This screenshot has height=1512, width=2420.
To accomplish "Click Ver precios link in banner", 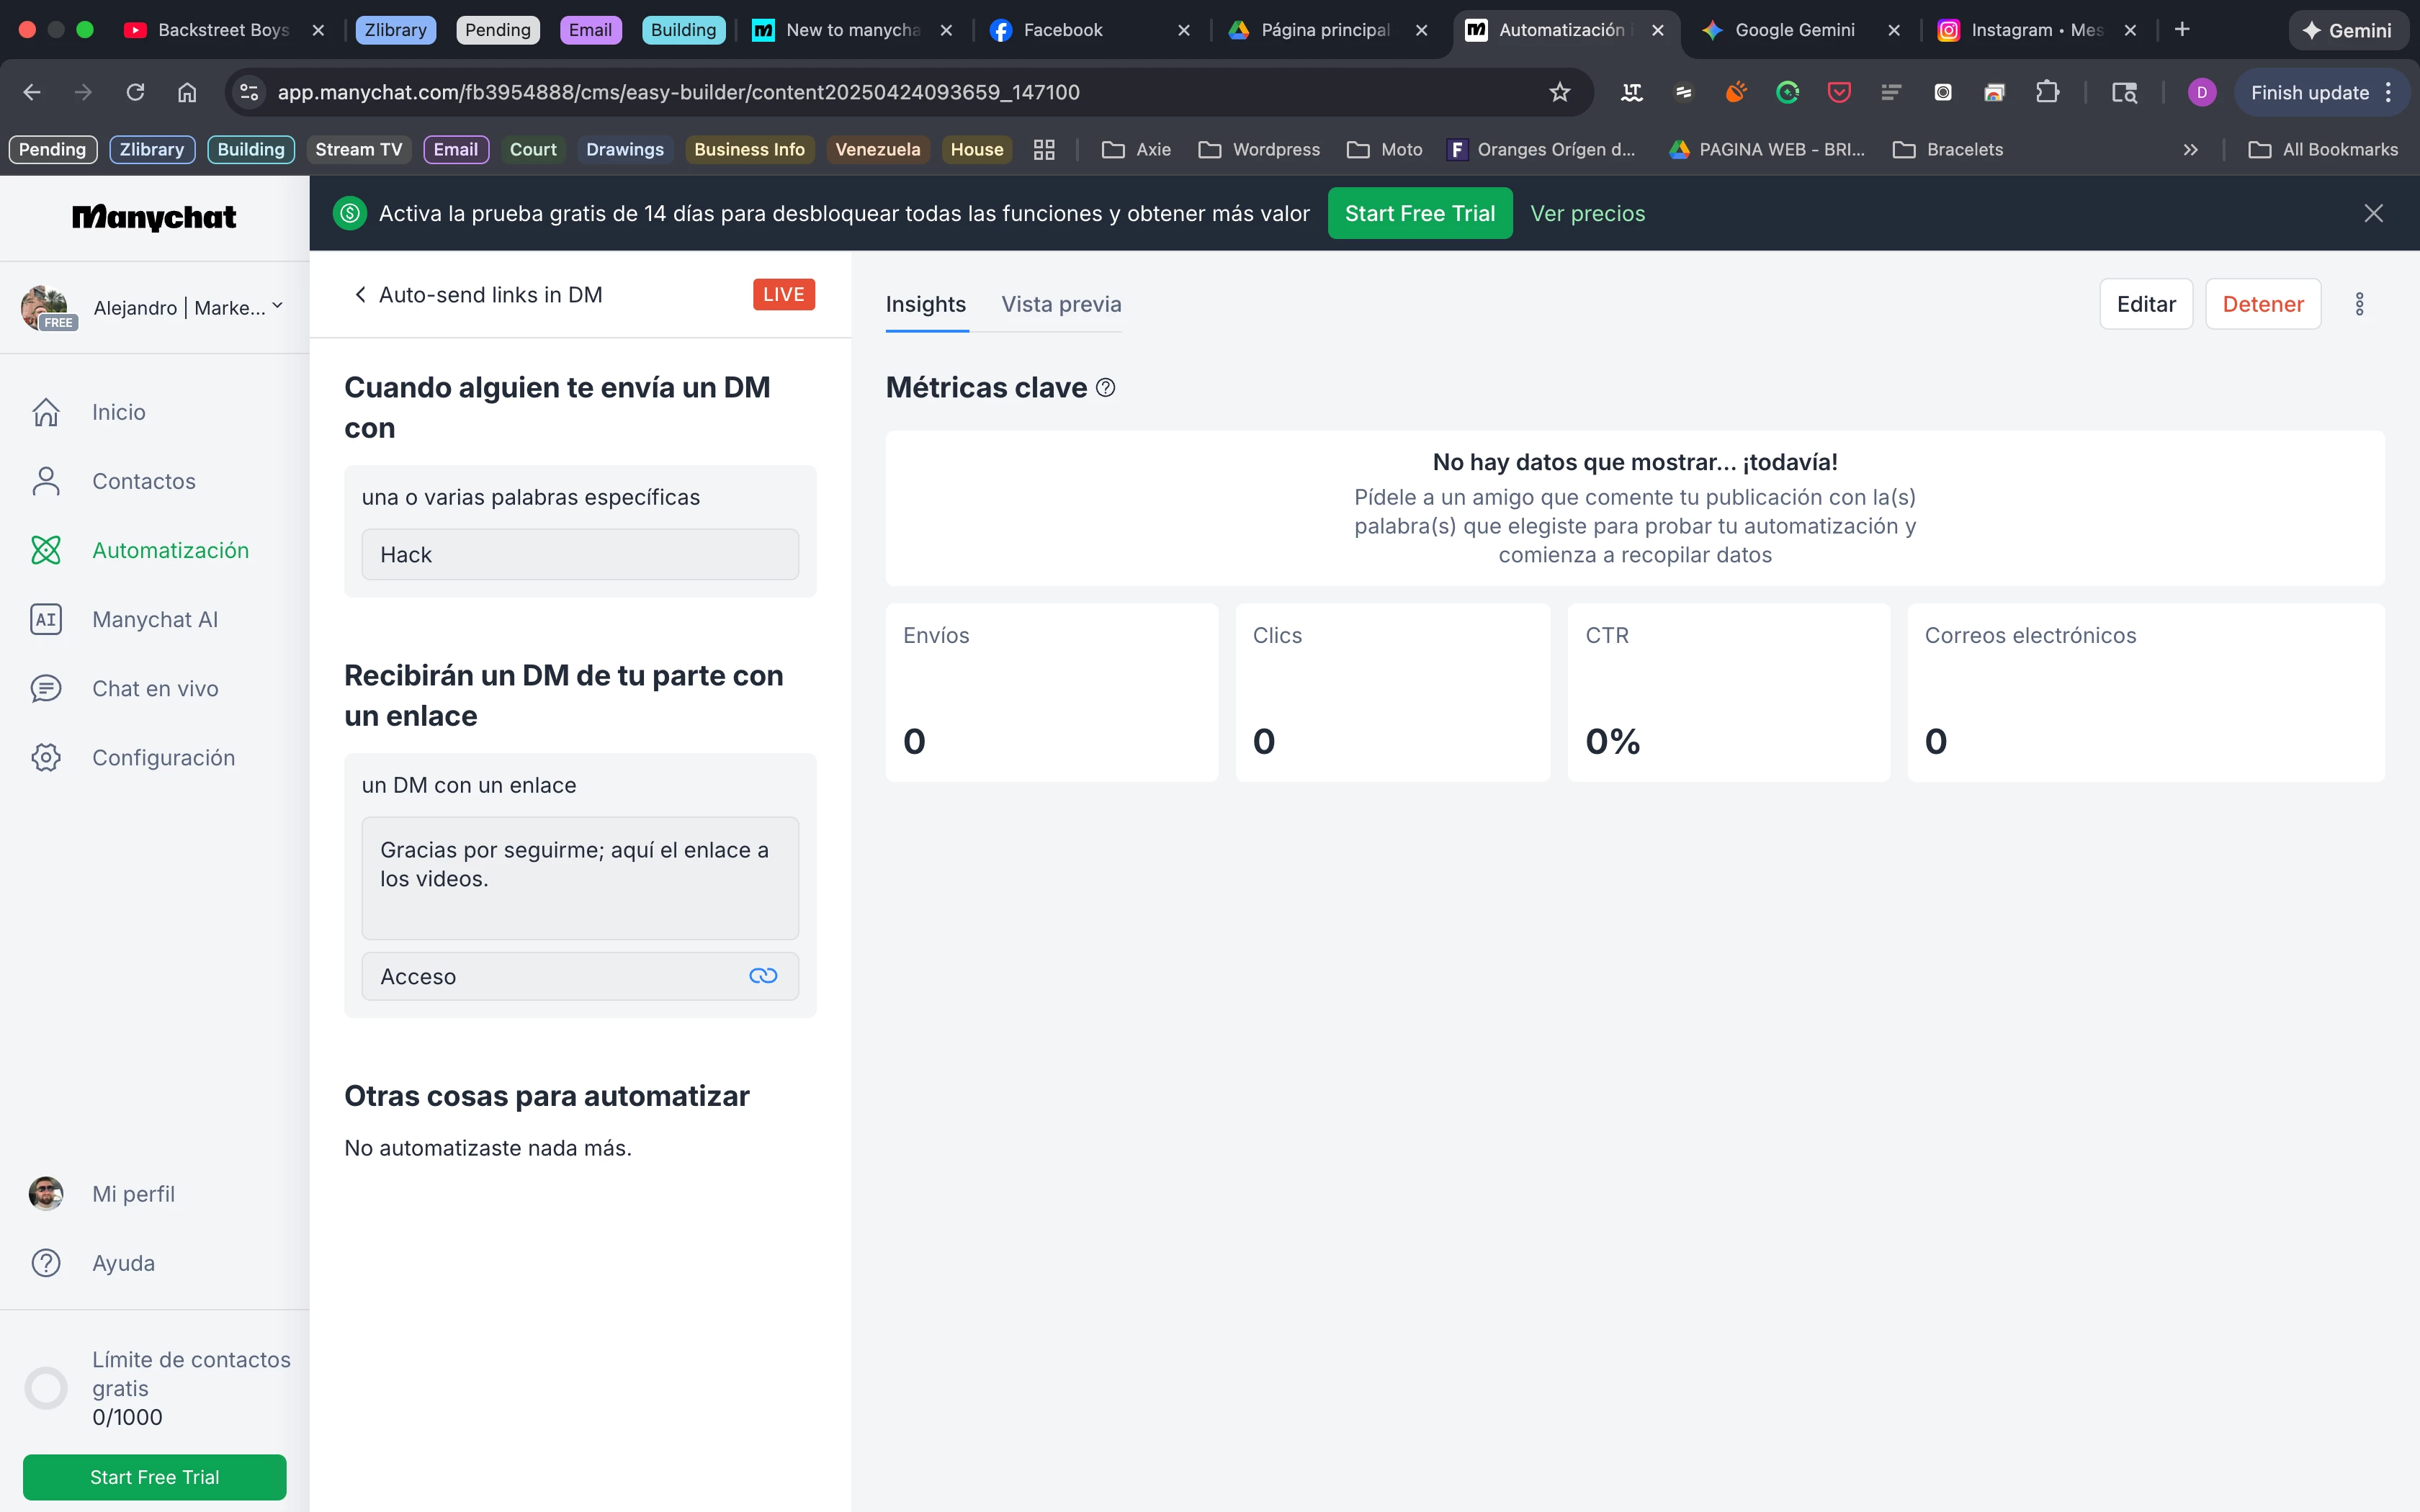I will [x=1587, y=213].
